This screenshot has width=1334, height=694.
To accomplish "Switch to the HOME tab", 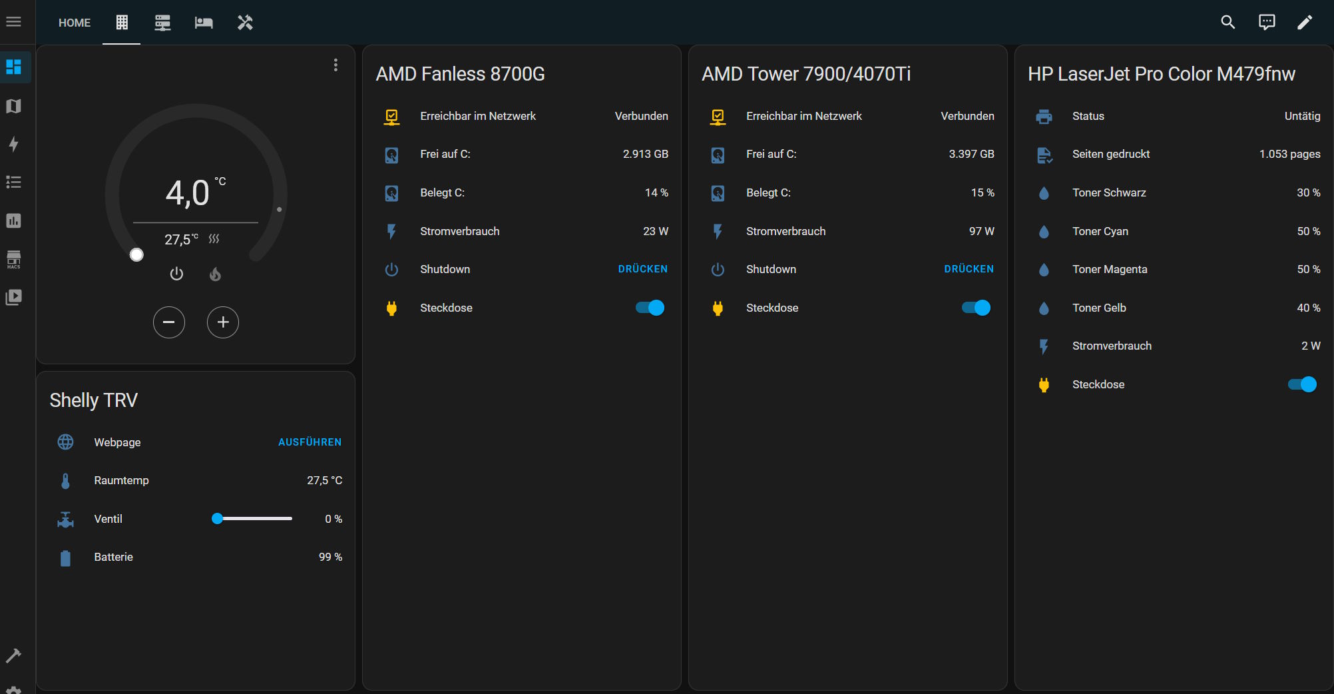I will pyautogui.click(x=75, y=23).
